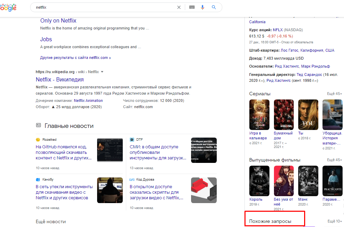Open Канобу headline about leaked tools

64,192
